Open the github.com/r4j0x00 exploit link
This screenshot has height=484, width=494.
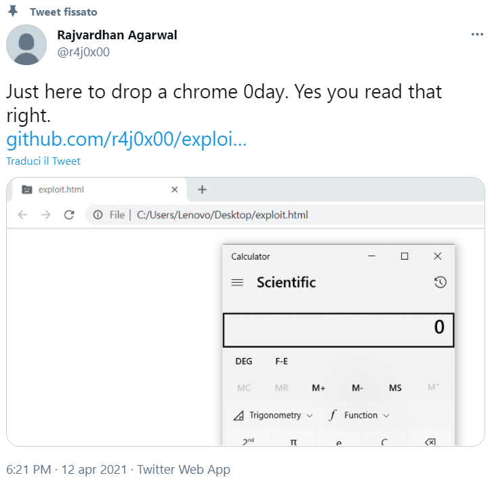(126, 140)
